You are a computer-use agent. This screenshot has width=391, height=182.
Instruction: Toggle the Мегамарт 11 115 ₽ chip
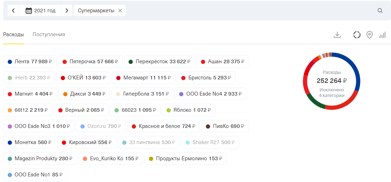point(143,78)
